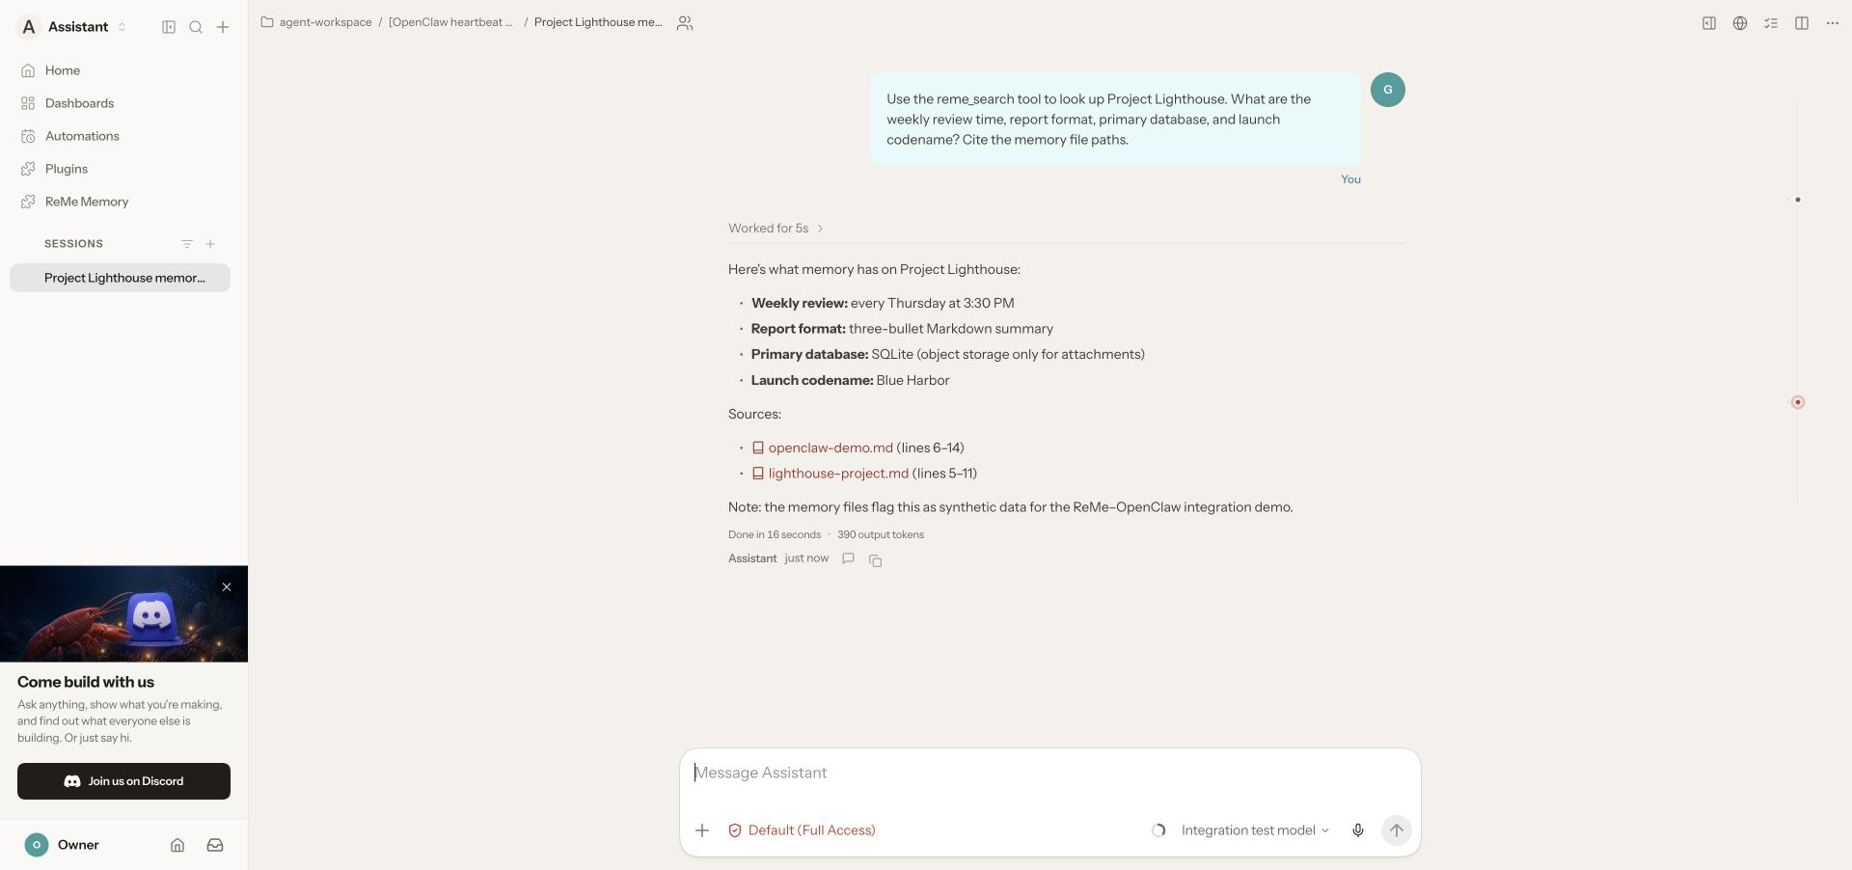The width and height of the screenshot is (1852, 870).
Task: Close the Discord promo card
Action: point(227,586)
